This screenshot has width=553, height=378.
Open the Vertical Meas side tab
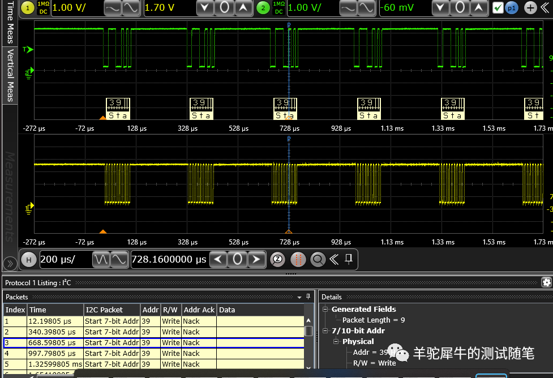(x=10, y=75)
